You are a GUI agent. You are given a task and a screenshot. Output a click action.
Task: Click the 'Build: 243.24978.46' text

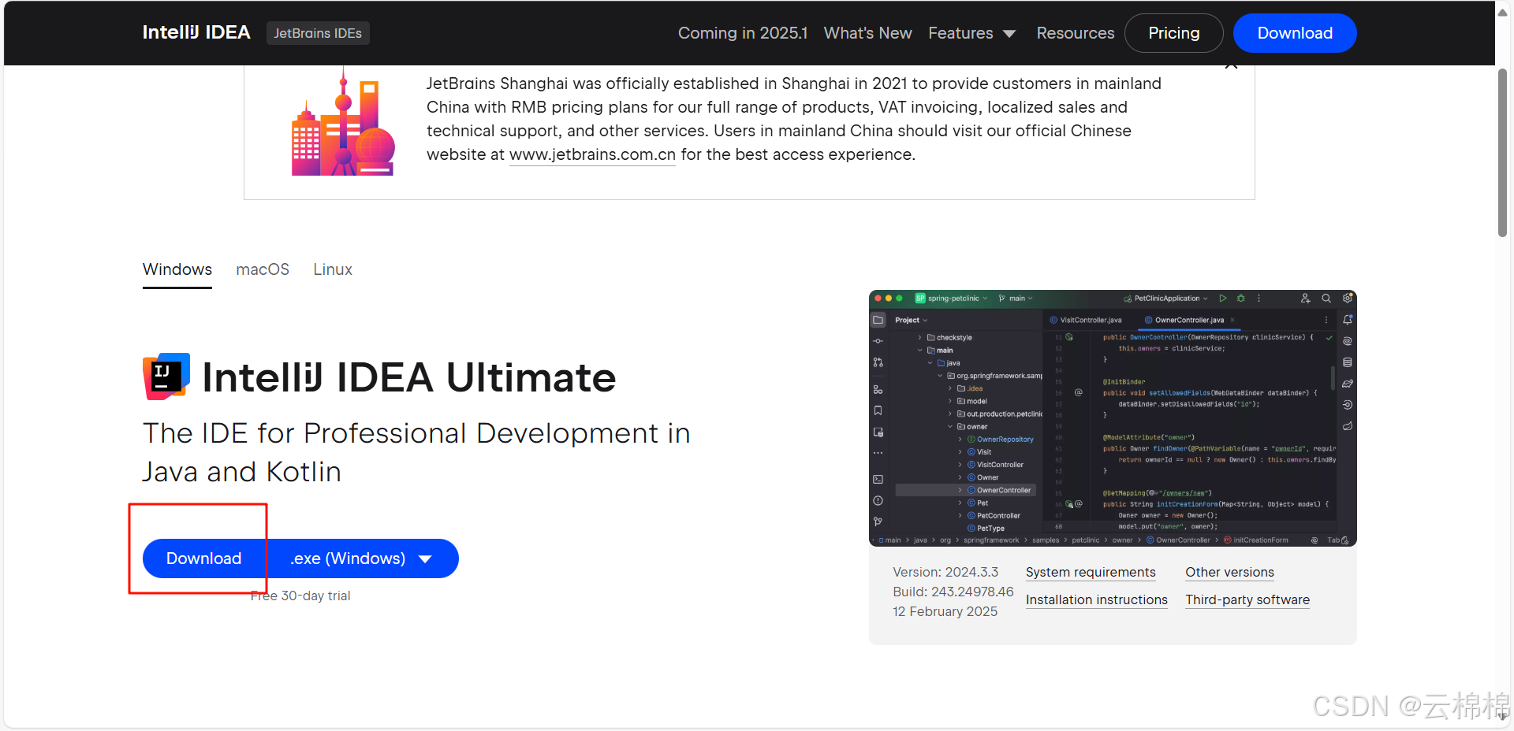pyautogui.click(x=953, y=592)
